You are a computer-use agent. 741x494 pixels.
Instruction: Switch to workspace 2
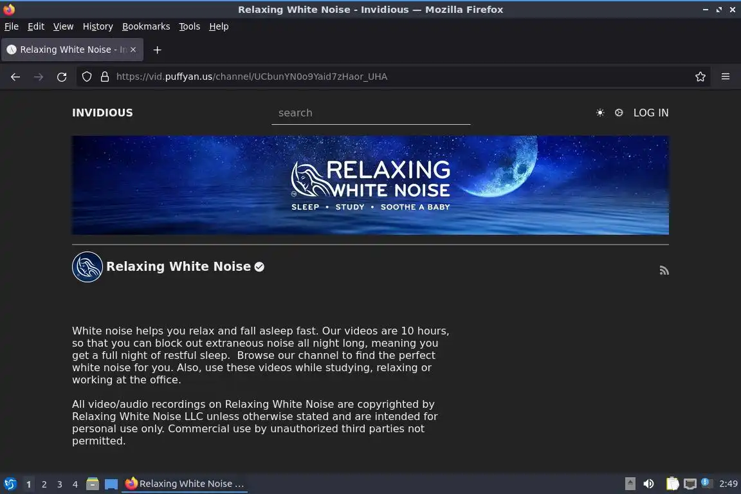[44, 484]
